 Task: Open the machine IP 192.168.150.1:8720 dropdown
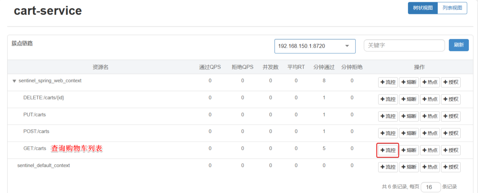coord(315,46)
